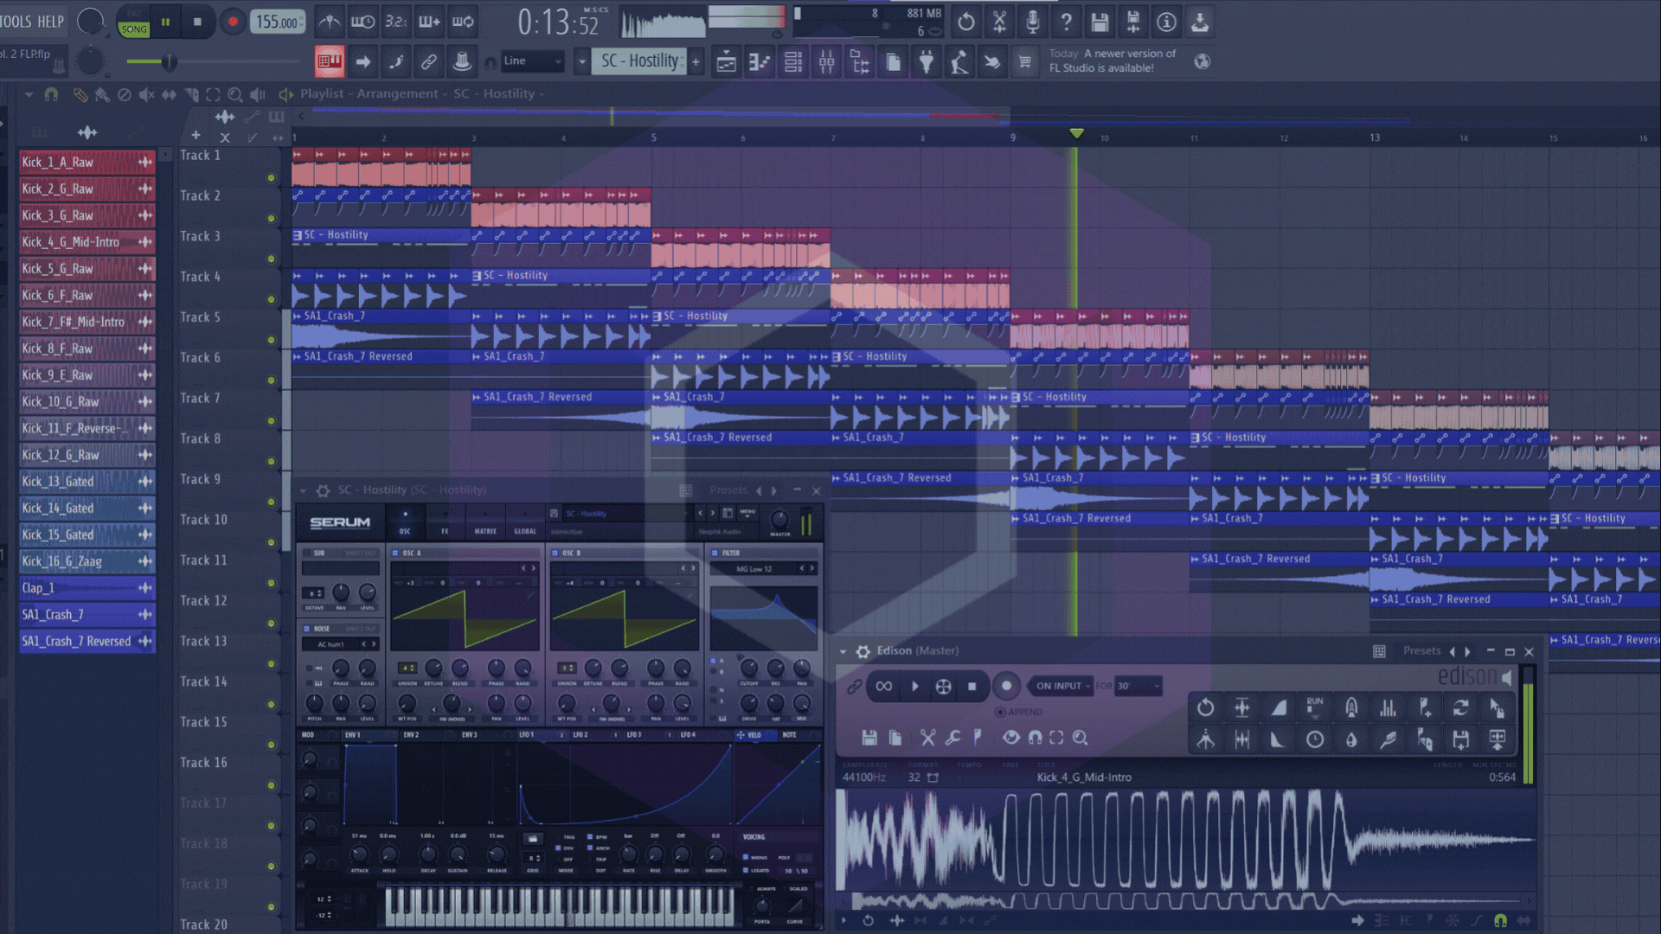
Task: Open Edison's time stretch clock icon
Action: [1314, 739]
